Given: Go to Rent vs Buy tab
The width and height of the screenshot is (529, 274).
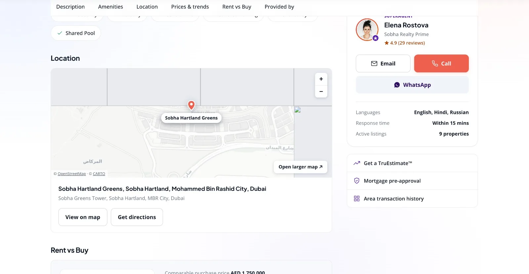Looking at the screenshot, I should point(237,7).
